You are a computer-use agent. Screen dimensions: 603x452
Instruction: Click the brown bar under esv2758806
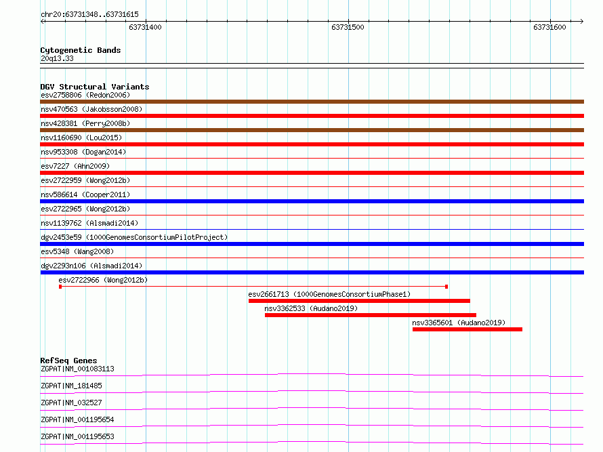click(312, 102)
